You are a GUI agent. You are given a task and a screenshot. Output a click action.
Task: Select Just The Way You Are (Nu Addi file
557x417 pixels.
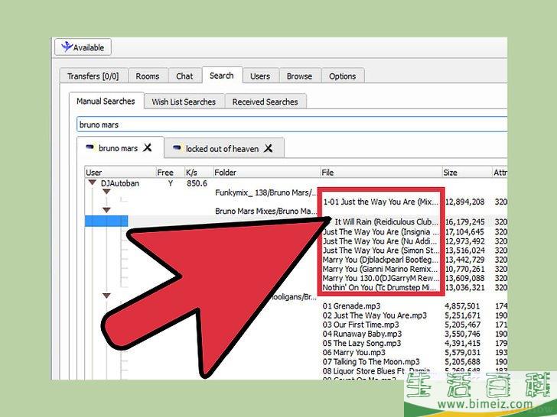(x=380, y=241)
